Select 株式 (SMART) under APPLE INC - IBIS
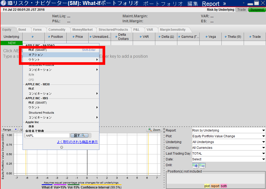The height and width of the screenshot is (189, 266). point(61,103)
